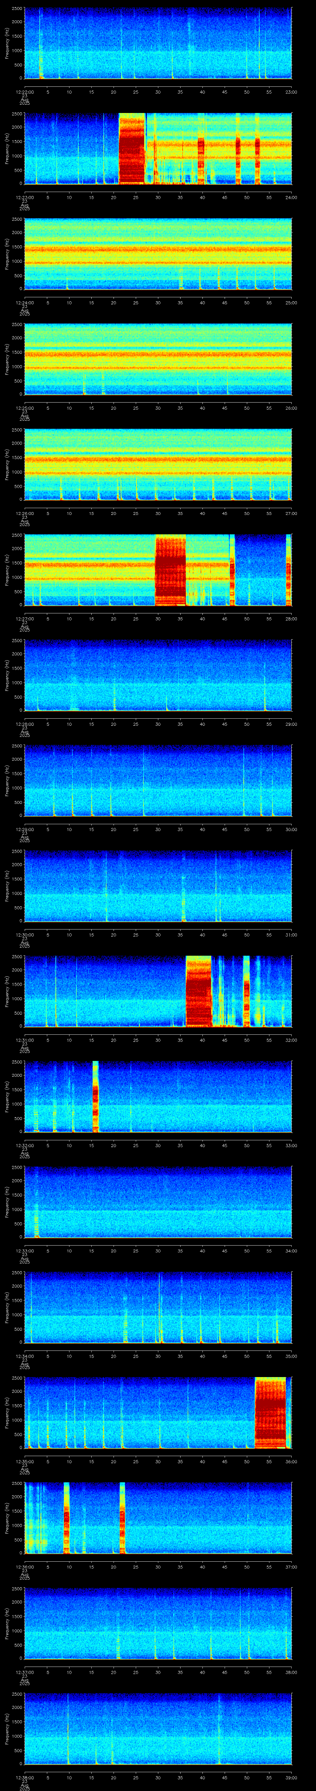The image size is (316, 1791).
Task: Click the narrow red burst near 9s in 12:36 panel
Action: point(67,1518)
